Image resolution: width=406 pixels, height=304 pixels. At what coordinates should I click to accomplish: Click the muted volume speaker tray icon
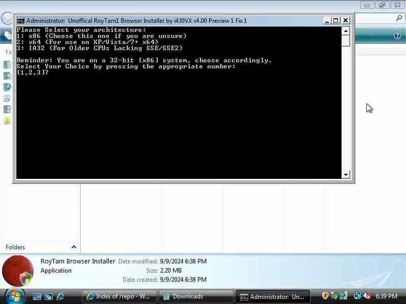[367, 295]
